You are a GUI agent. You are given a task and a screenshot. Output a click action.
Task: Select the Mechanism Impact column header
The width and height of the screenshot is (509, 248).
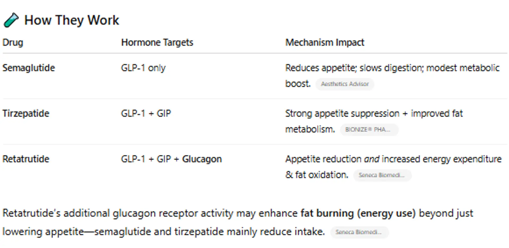click(x=324, y=42)
